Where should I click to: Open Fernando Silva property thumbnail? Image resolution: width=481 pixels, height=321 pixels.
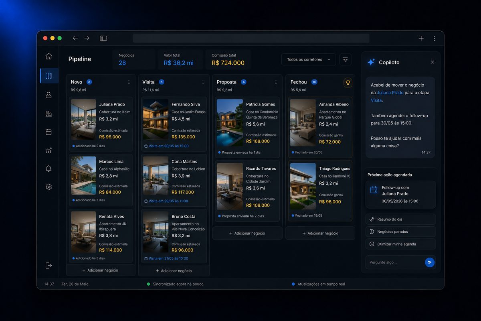click(x=156, y=120)
